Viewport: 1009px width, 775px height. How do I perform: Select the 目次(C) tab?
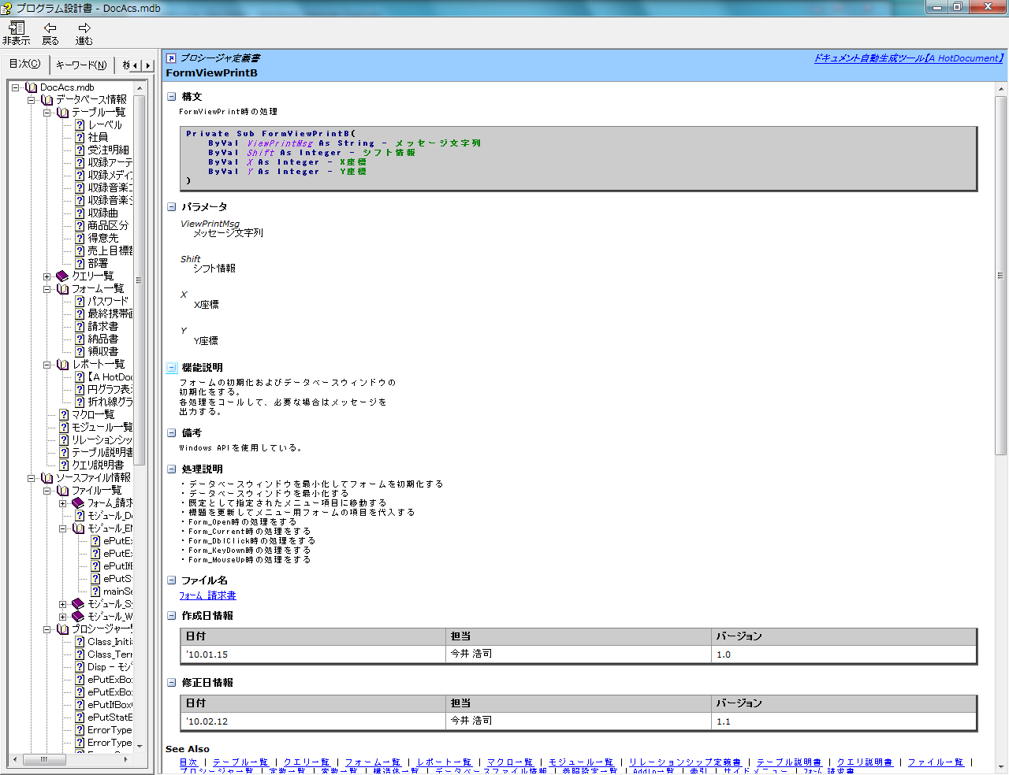[x=24, y=64]
